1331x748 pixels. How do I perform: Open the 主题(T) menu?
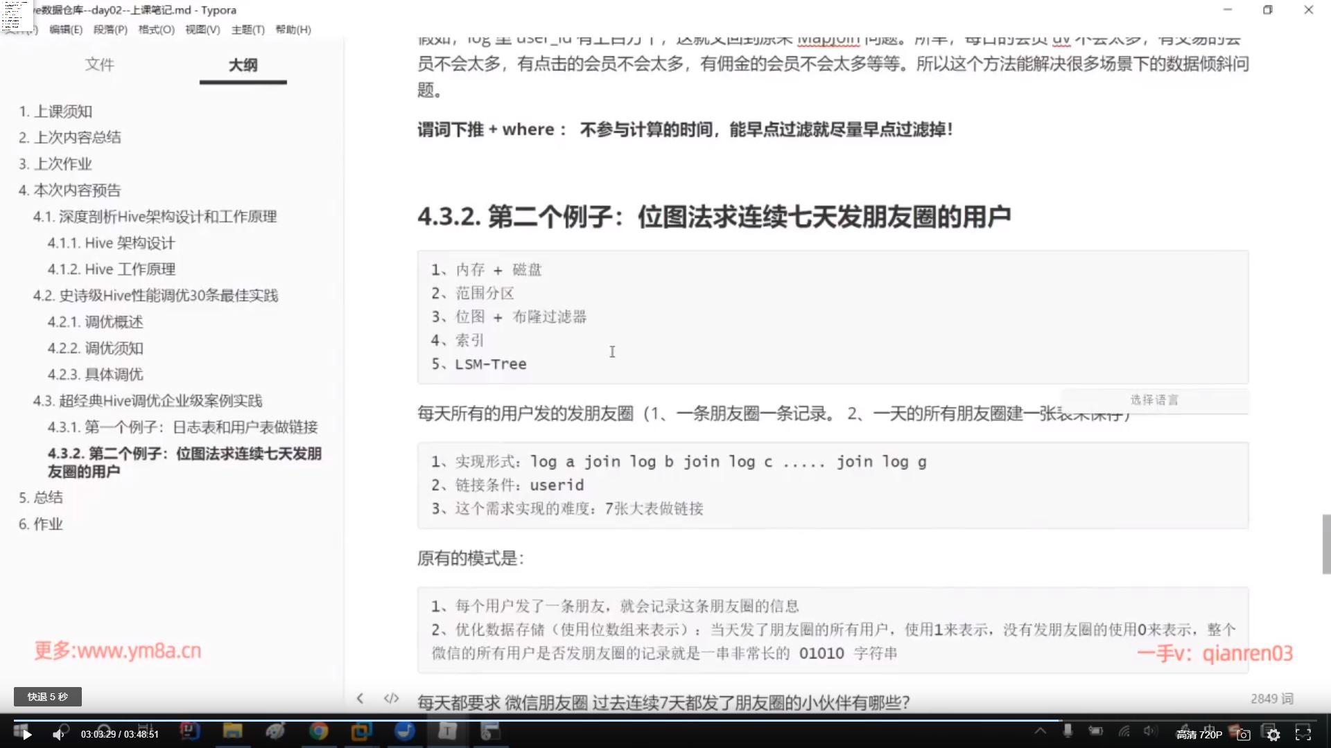pyautogui.click(x=247, y=29)
